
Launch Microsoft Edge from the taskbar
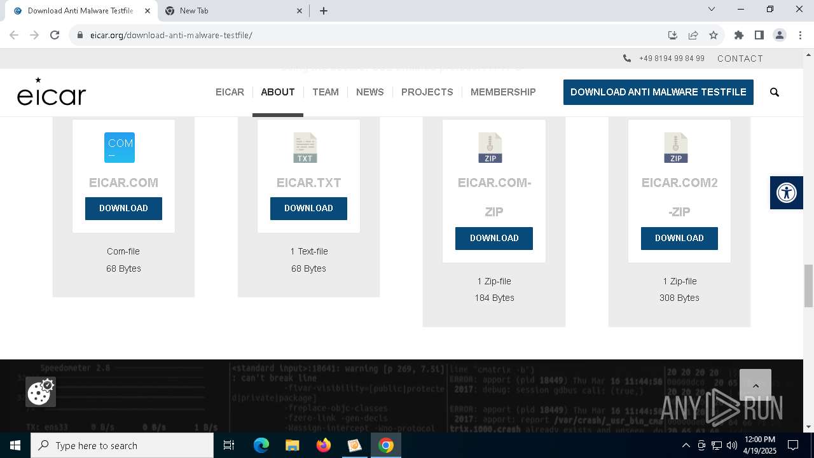pos(261,445)
